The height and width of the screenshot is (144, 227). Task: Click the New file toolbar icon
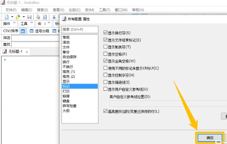(x=7, y=17)
